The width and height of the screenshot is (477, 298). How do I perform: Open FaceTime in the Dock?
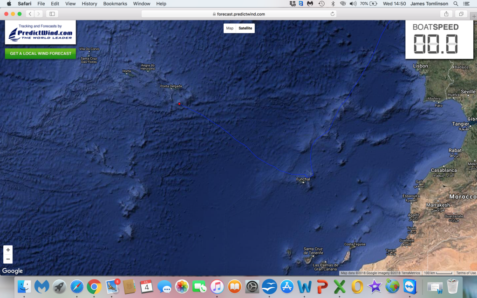(199, 286)
